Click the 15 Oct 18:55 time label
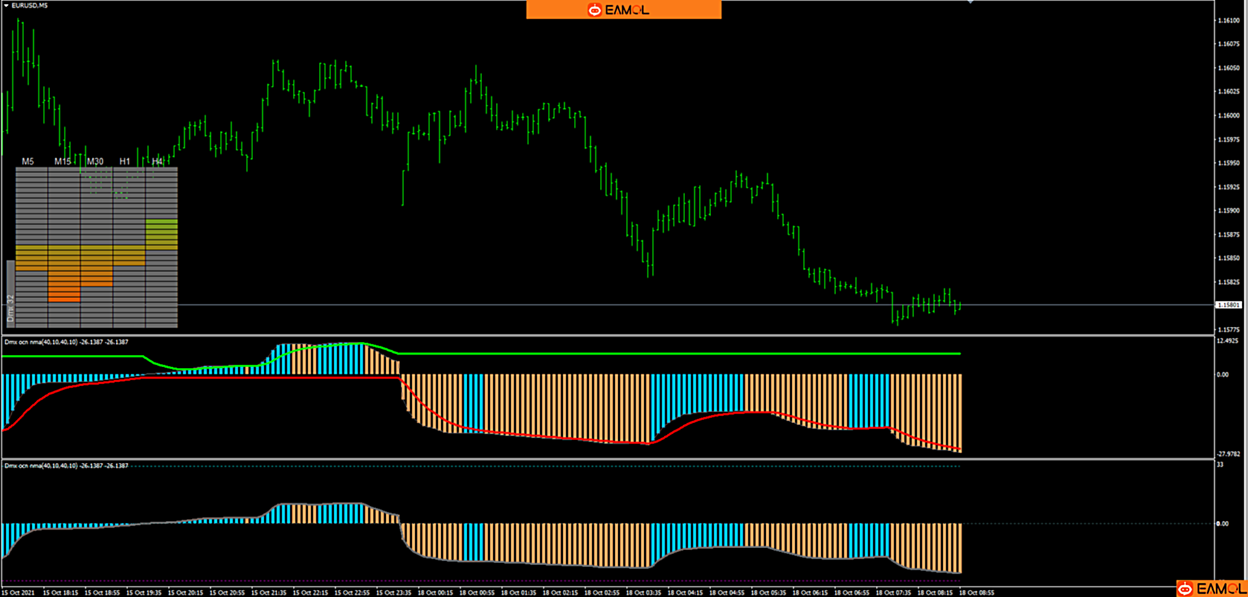1248x597 pixels. [x=102, y=592]
